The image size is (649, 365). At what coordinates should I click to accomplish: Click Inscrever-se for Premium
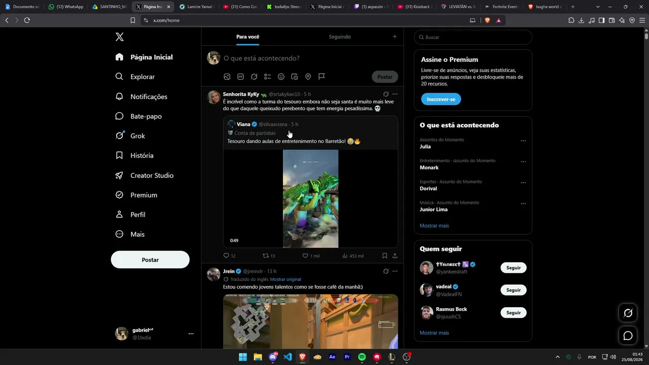(441, 99)
